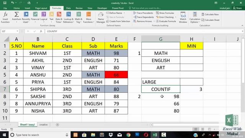The height and width of the screenshot is (138, 245).
Task: Switch to the Home tab
Action: pos(16,8)
